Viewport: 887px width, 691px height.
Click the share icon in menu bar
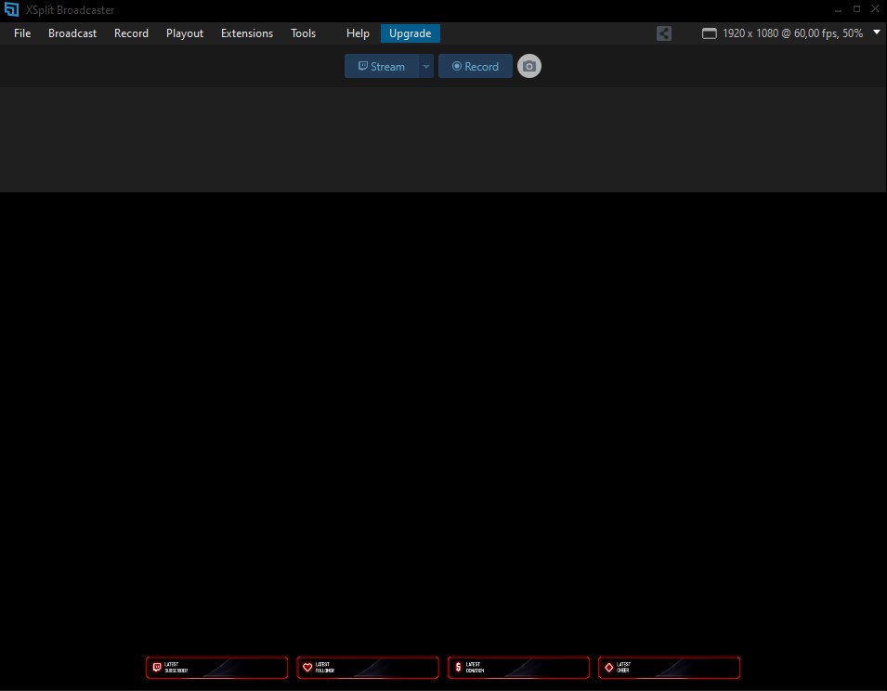tap(664, 33)
